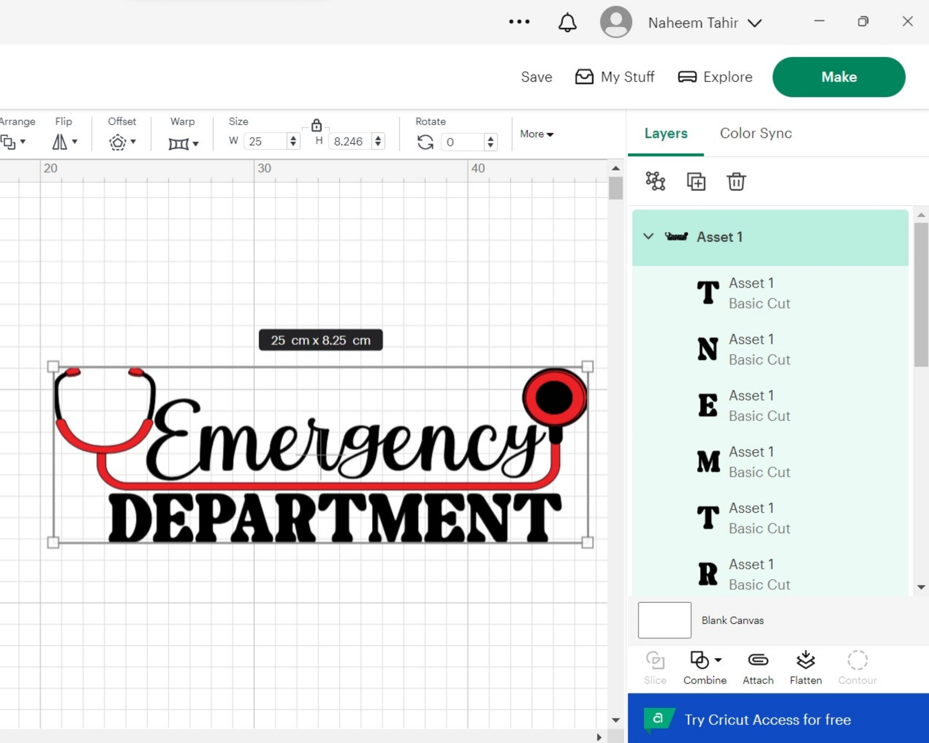Click the Make button
Viewport: 929px width, 743px height.
[838, 77]
